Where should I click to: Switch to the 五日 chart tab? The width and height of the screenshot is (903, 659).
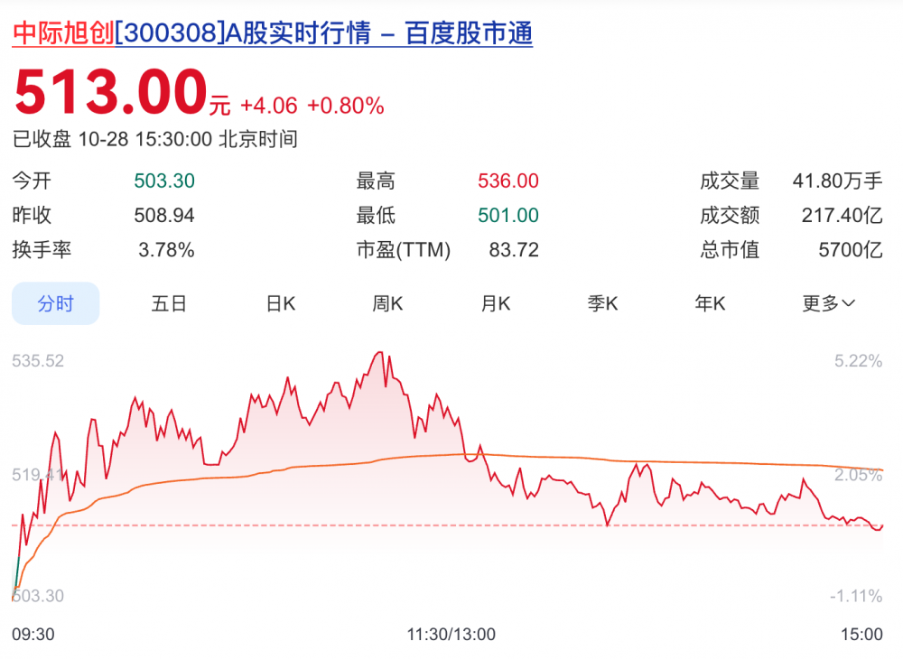[x=169, y=303]
